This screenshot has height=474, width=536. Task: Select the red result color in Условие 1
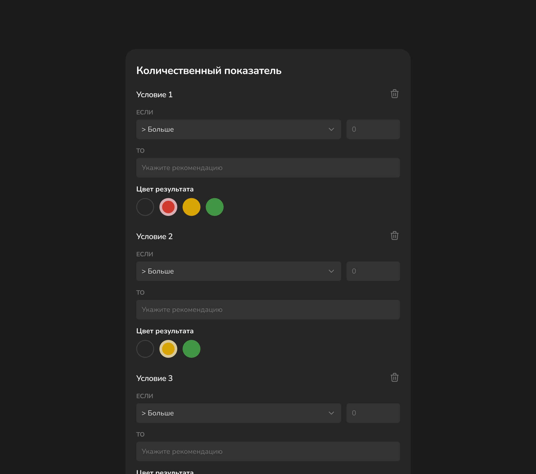click(168, 207)
